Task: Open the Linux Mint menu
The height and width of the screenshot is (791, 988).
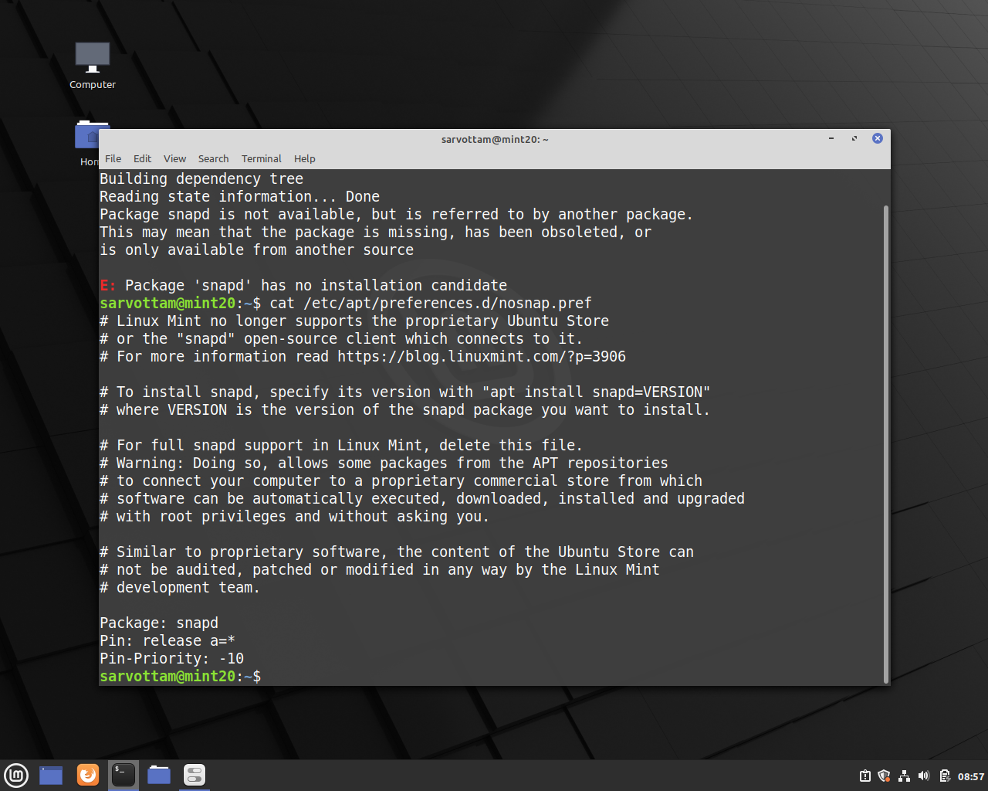Action: coord(16,775)
